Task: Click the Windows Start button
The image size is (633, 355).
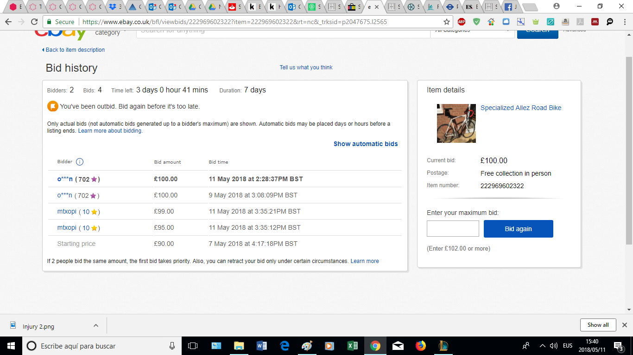Action: point(11,346)
